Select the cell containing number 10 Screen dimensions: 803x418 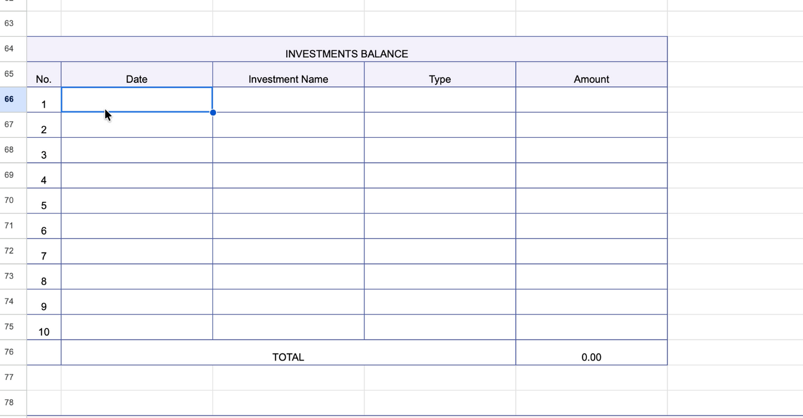pyautogui.click(x=44, y=327)
